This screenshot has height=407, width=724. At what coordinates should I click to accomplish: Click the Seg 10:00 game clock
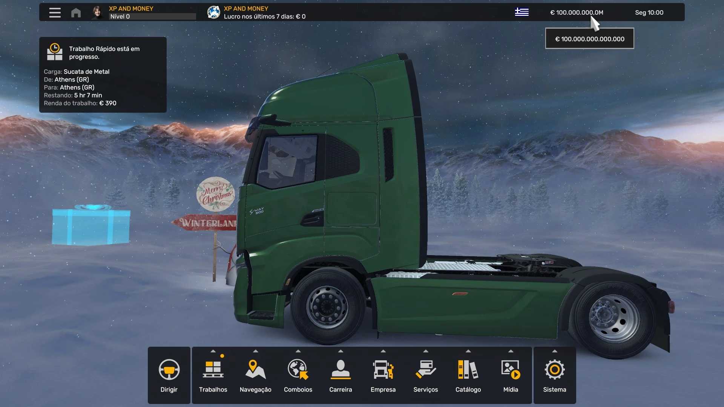click(x=649, y=12)
